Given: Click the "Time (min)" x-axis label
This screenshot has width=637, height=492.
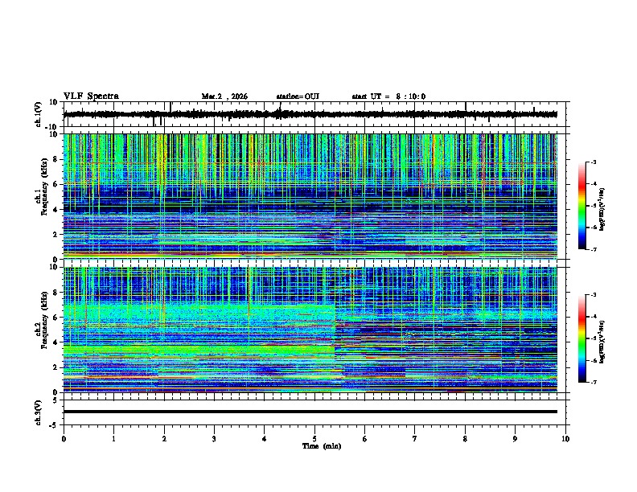Looking at the screenshot, I should [x=322, y=446].
